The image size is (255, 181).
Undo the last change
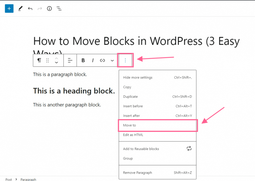click(30, 8)
